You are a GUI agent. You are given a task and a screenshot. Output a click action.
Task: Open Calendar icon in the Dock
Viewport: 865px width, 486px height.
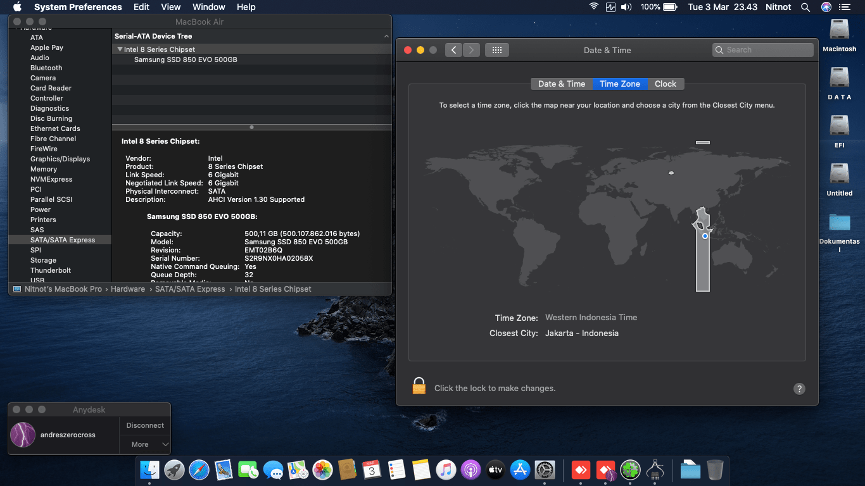[x=372, y=470]
